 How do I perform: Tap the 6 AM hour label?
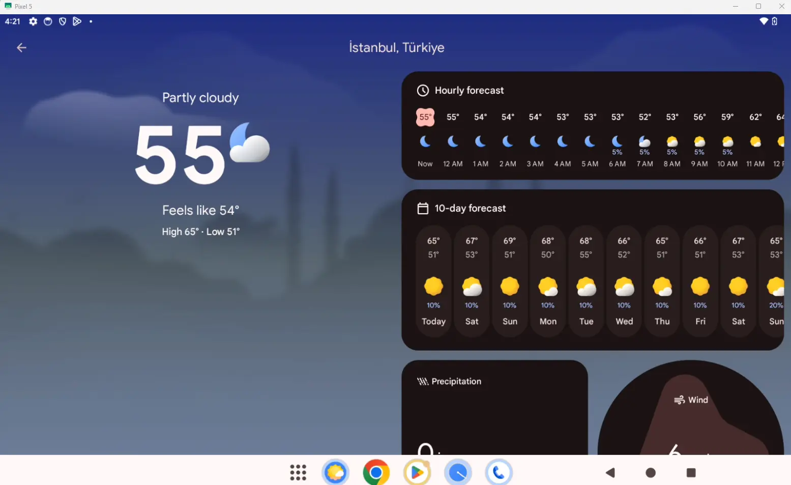[617, 164]
